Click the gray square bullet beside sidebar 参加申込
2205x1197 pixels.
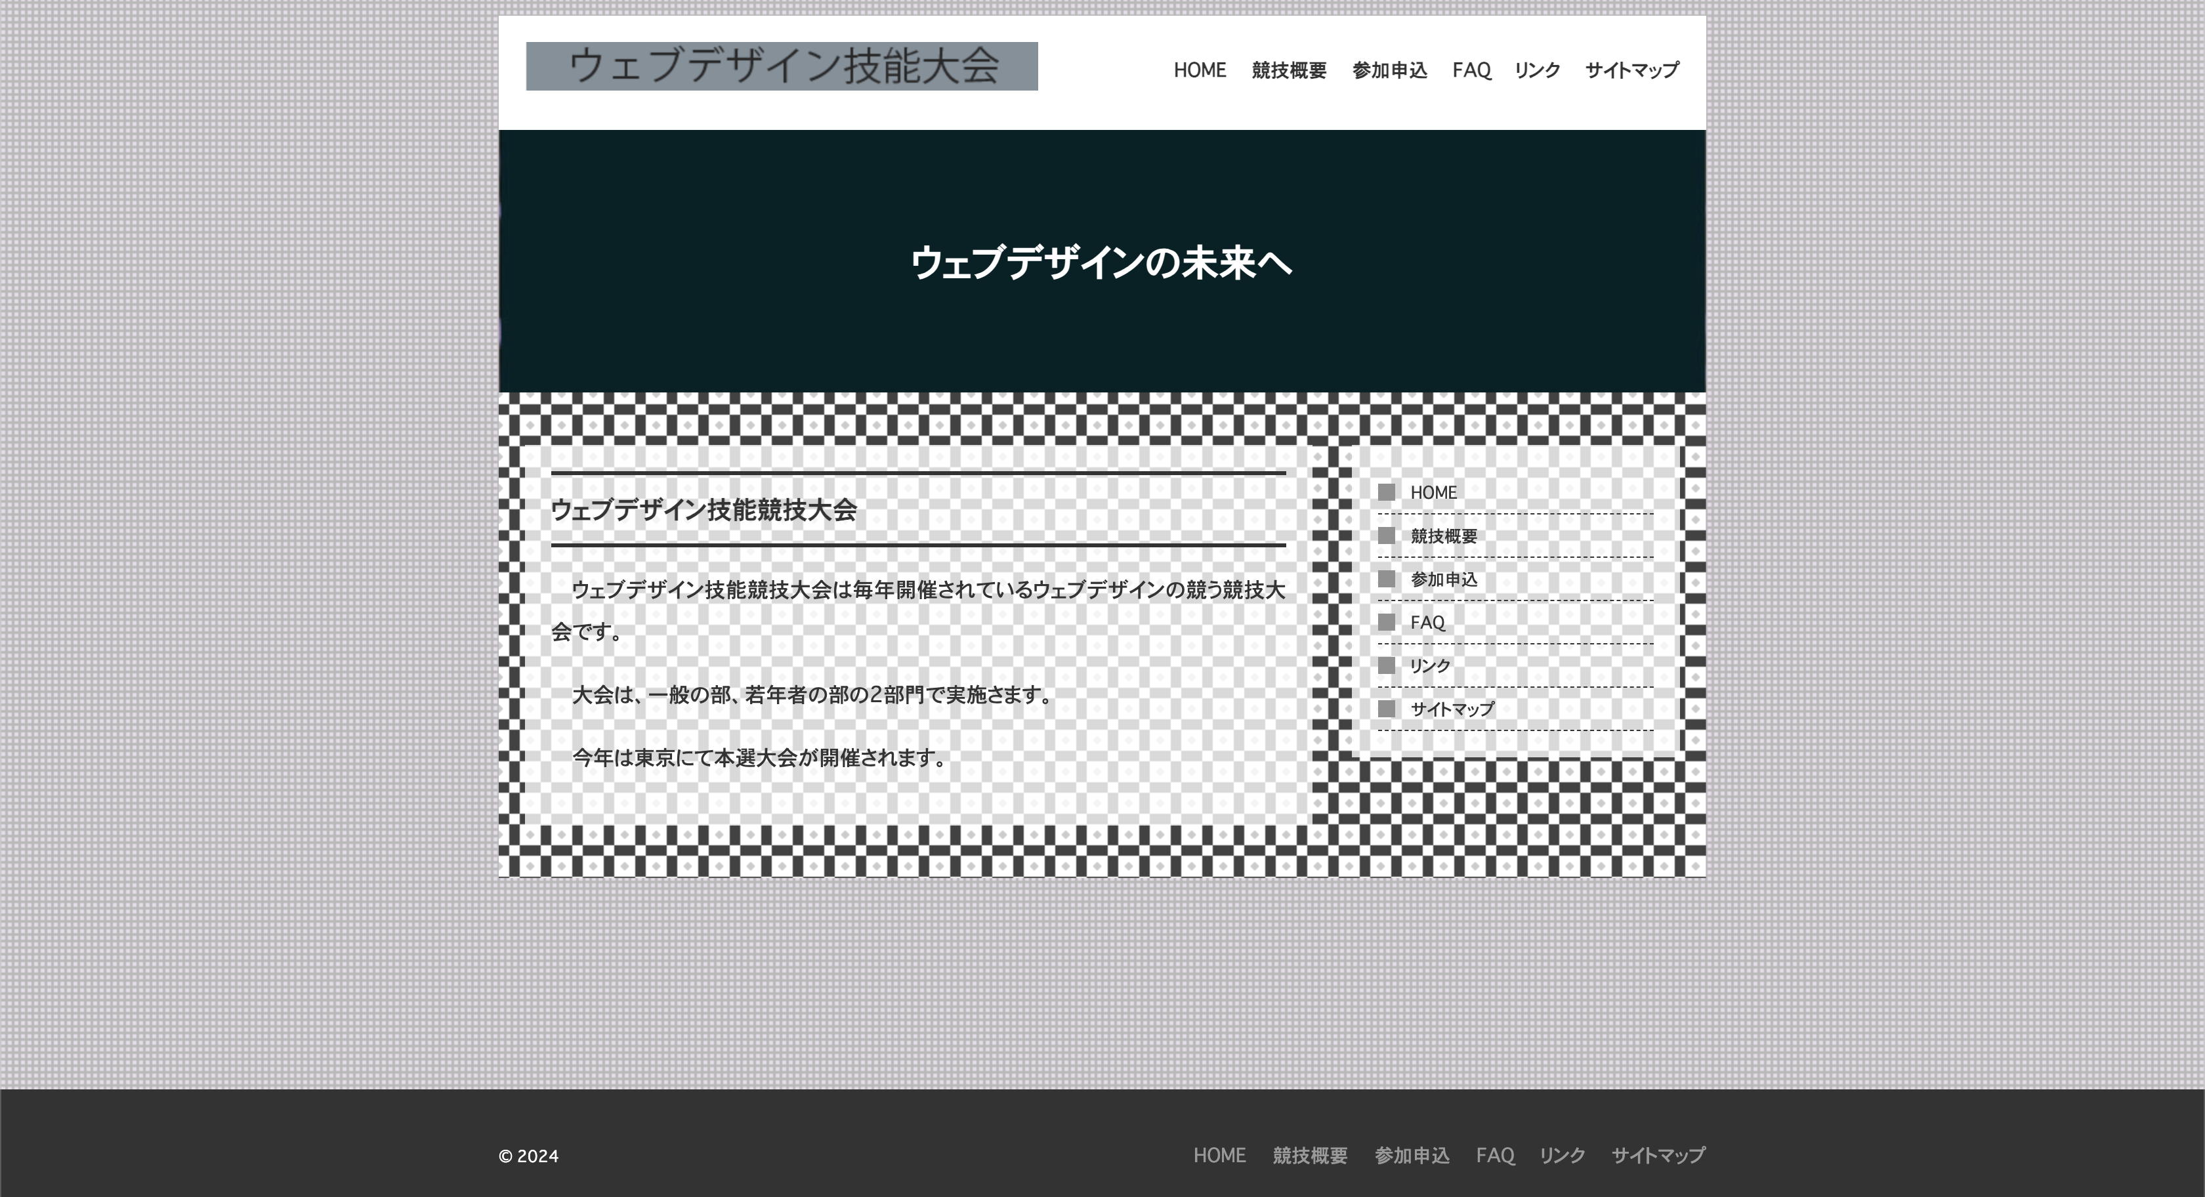click(1387, 579)
